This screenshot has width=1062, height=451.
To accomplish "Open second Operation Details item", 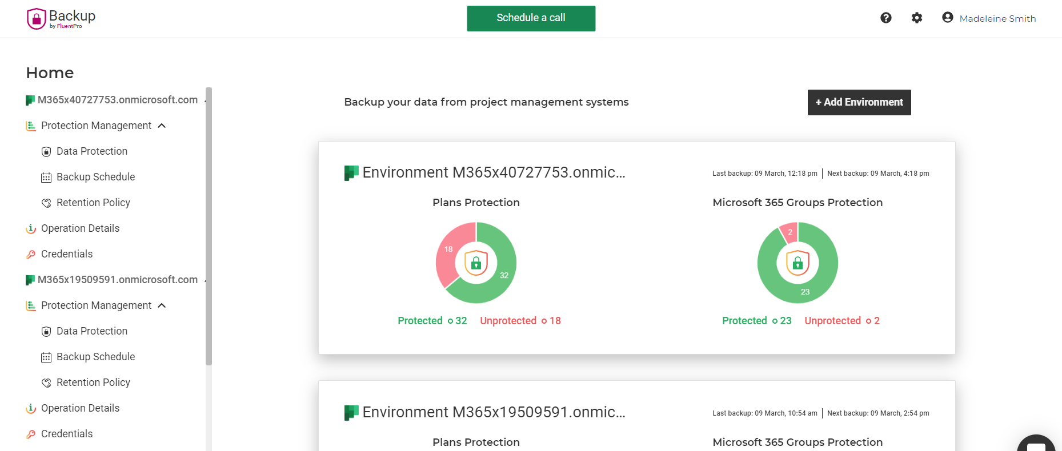I will (x=80, y=408).
